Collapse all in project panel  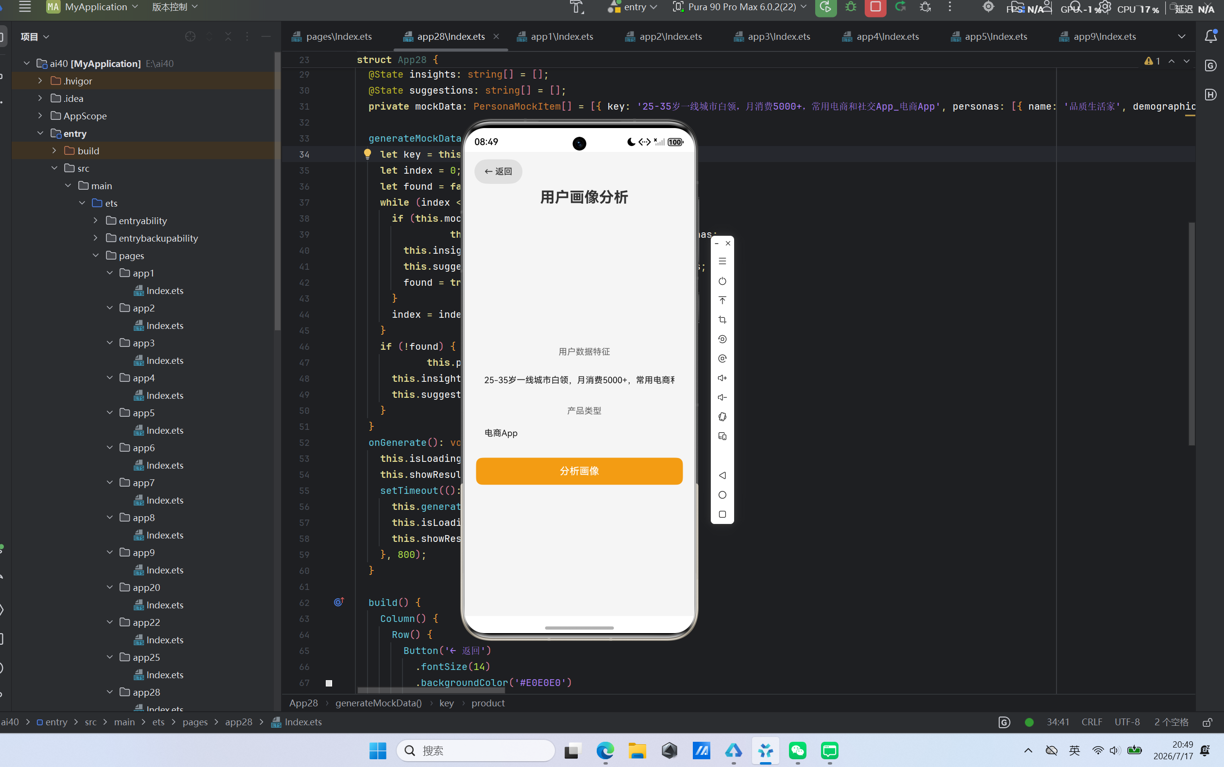228,36
